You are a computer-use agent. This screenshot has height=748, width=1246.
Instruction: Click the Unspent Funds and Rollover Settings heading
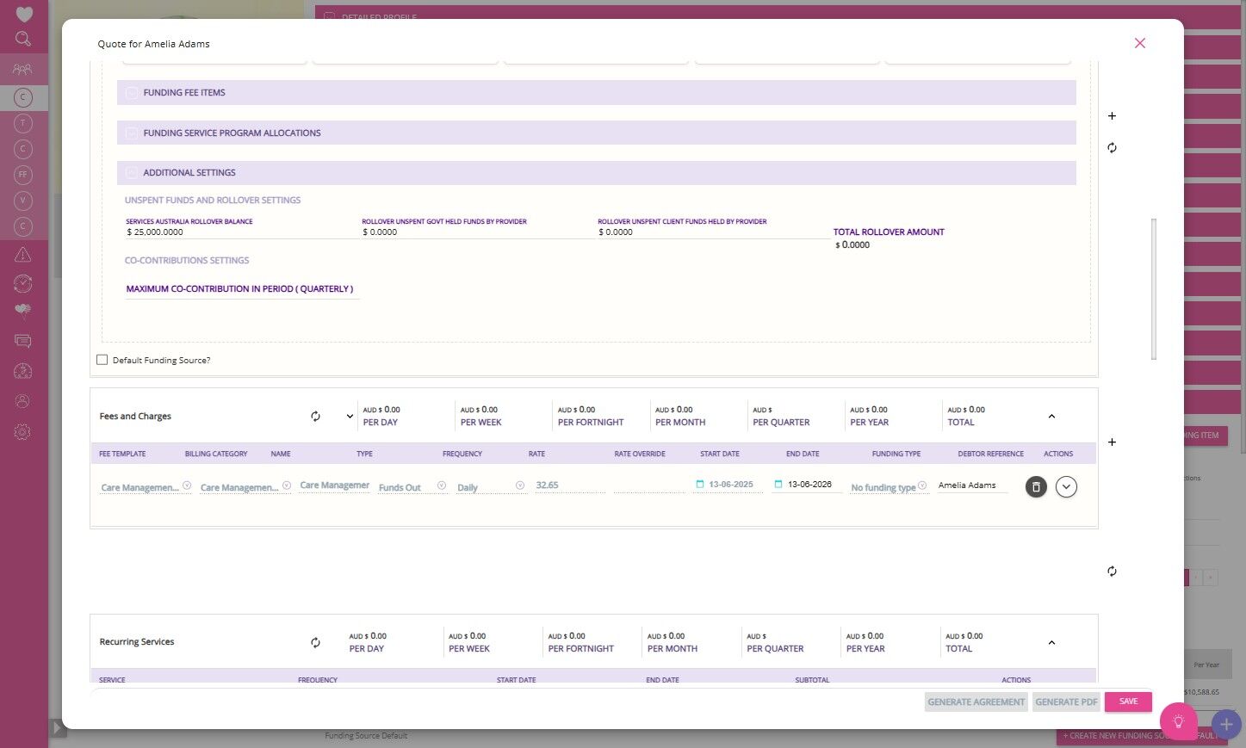(x=213, y=201)
